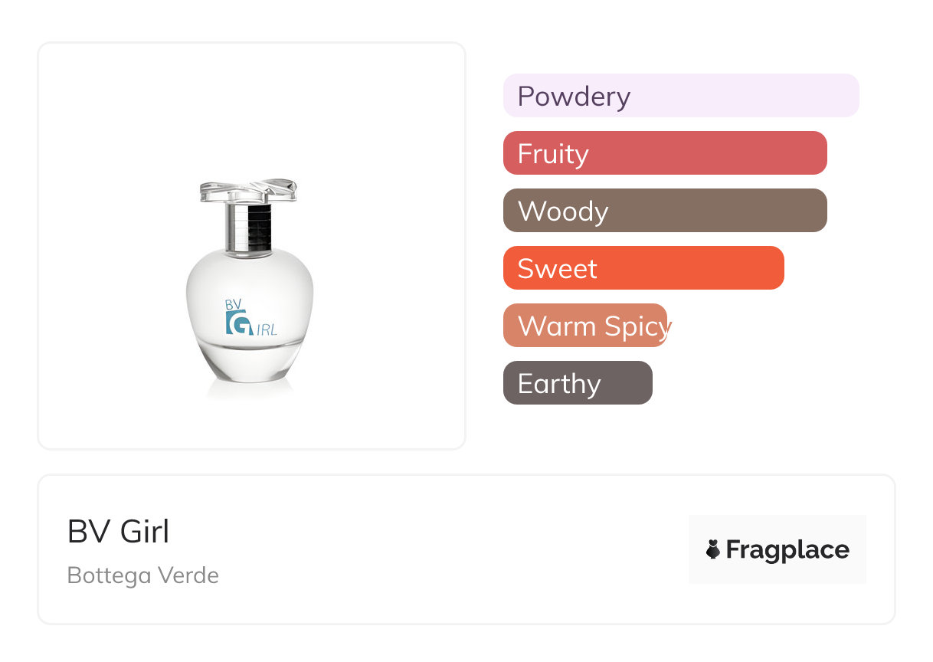Click the blue G logo on the bottle
Viewport: 933px width, 662px height.
point(238,323)
